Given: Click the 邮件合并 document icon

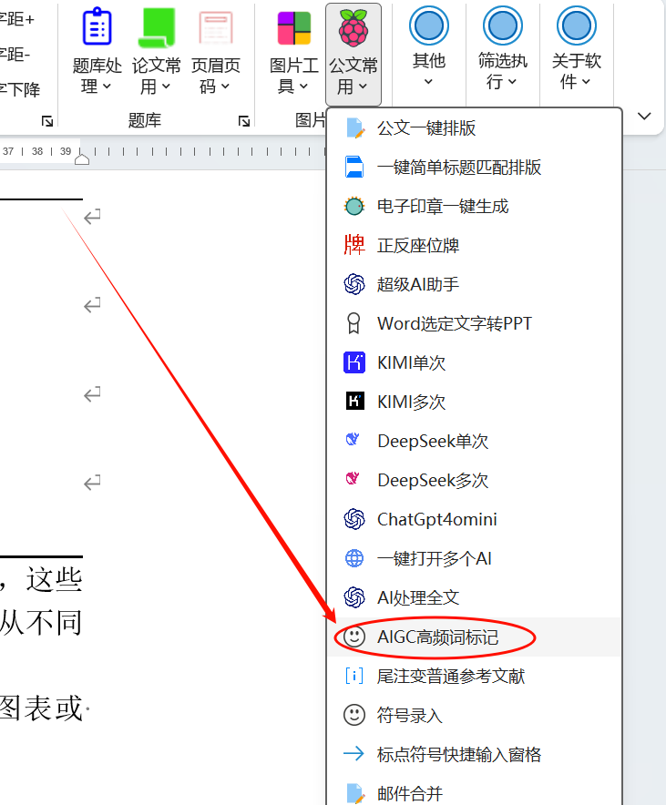Looking at the screenshot, I should pos(354,793).
